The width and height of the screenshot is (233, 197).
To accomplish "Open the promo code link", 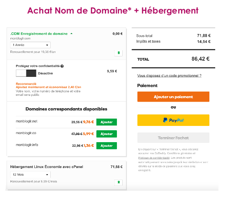I will click(169, 76).
